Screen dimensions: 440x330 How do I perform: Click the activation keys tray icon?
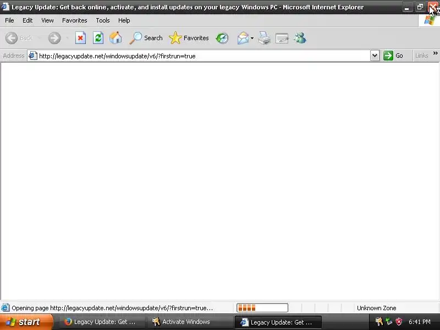(379, 322)
